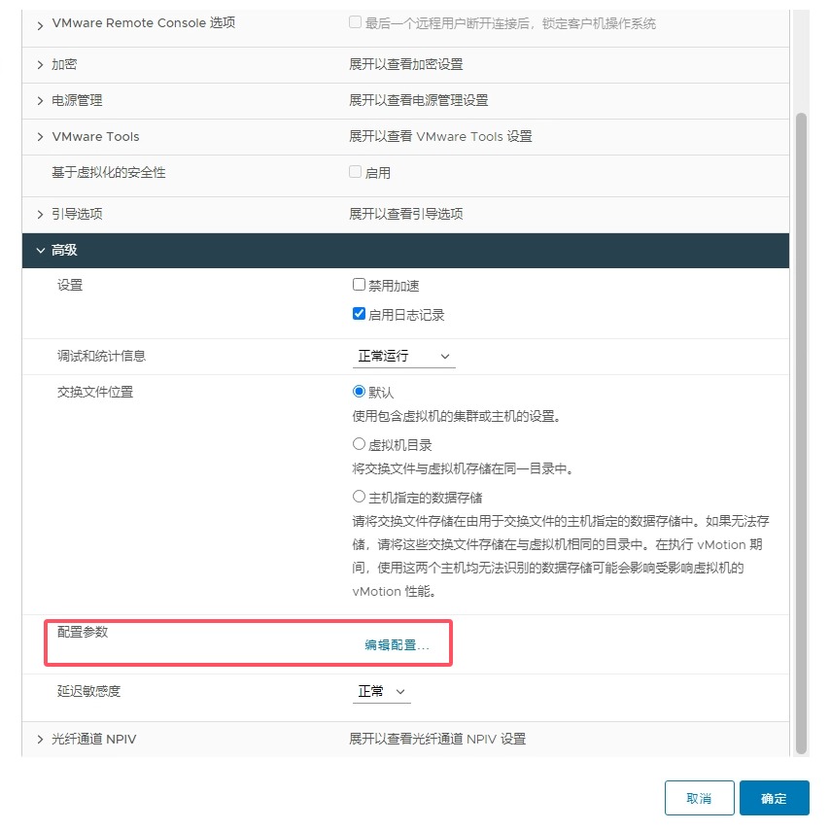This screenshot has width=830, height=830.
Task: Select the 虚拟机目录 radio option
Action: tap(359, 444)
